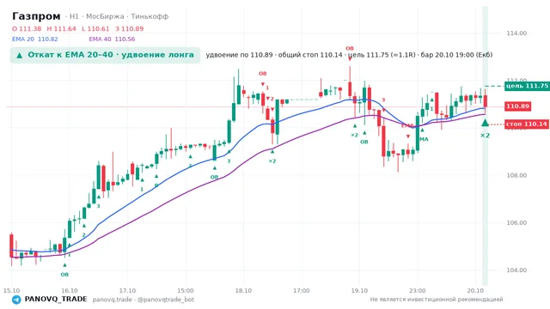The width and height of the screenshot is (550, 309).
Task: Click the 108.00 price axis label
Action: (x=516, y=175)
